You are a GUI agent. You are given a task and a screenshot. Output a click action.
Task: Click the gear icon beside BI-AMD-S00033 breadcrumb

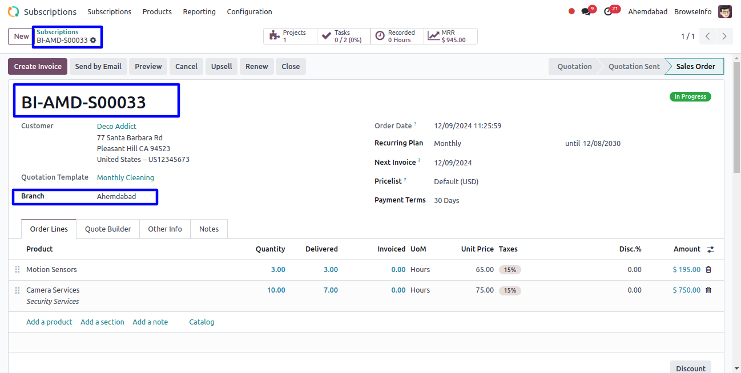pyautogui.click(x=93, y=40)
